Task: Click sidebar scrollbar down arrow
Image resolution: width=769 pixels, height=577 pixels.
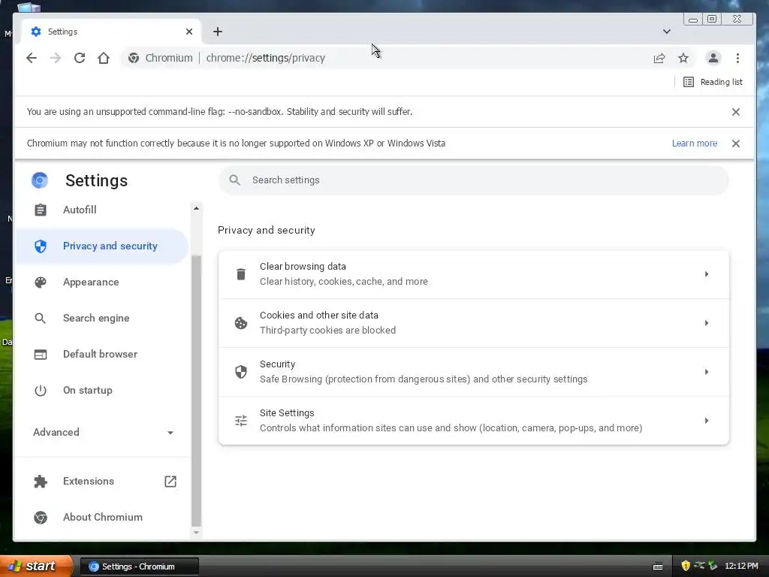Action: click(196, 533)
